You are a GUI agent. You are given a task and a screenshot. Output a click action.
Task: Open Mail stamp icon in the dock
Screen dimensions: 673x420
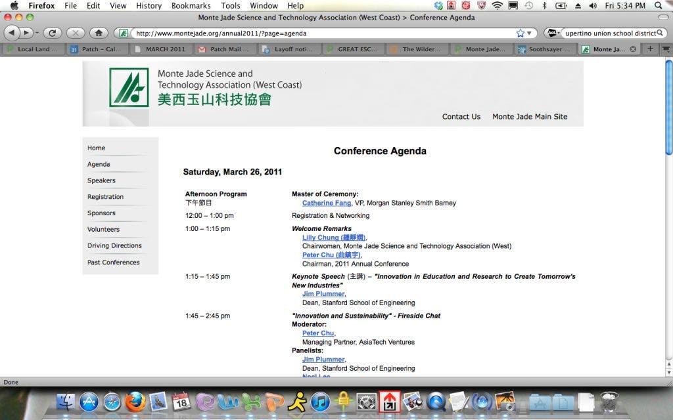click(x=158, y=402)
